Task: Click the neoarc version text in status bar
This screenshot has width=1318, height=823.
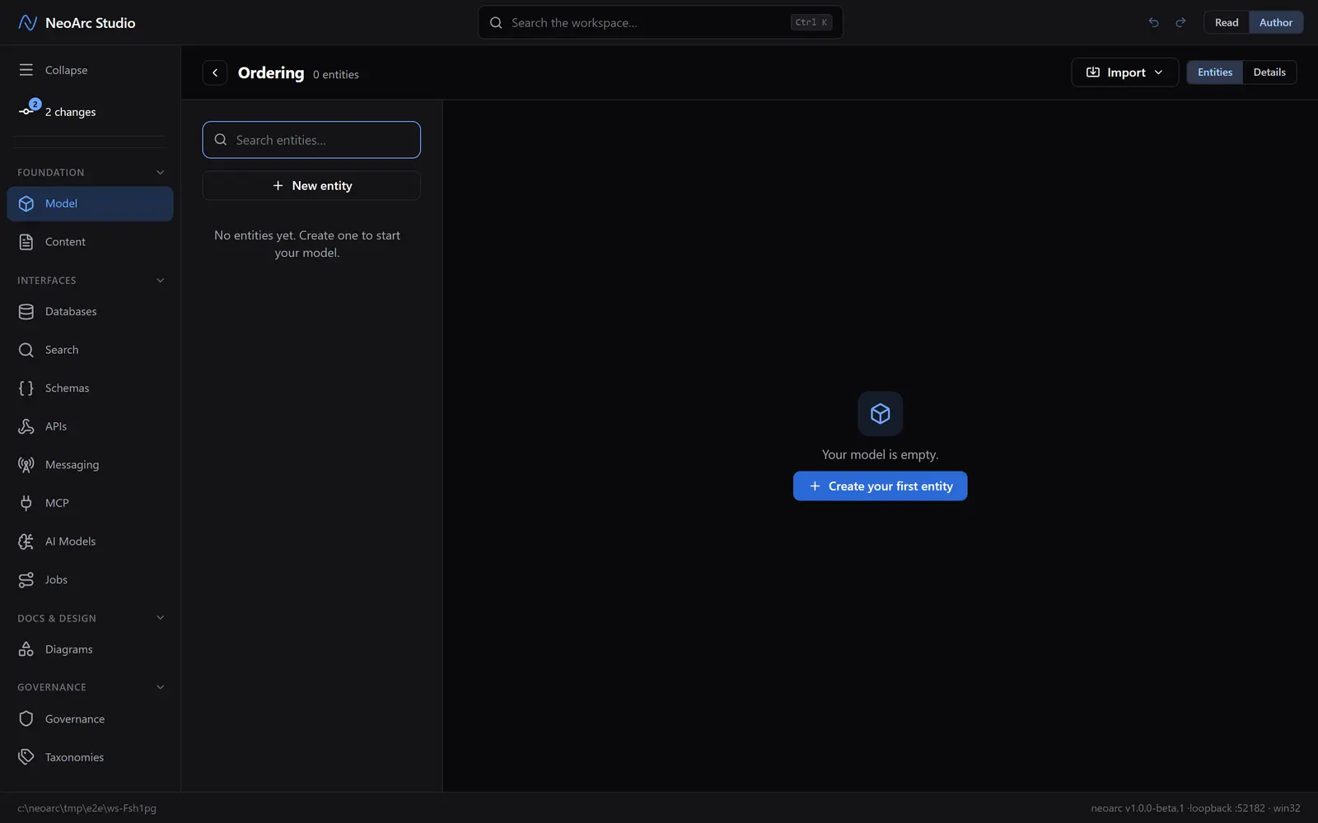Action: [x=1138, y=808]
